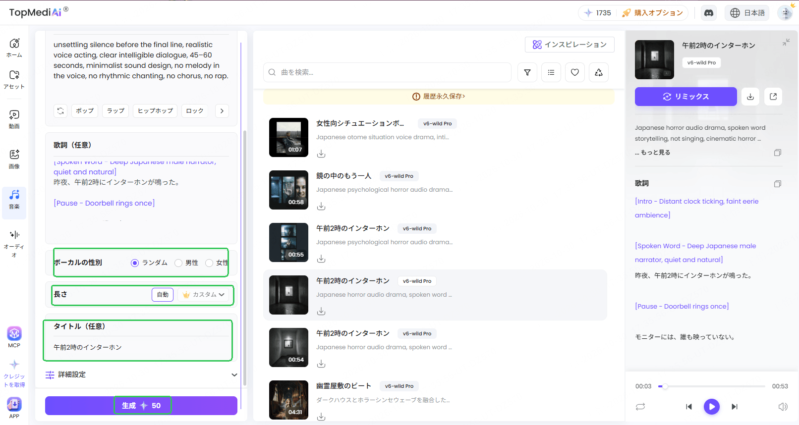This screenshot has width=799, height=425.
Task: Expand 詳細設定 advanced settings
Action: [x=141, y=375]
